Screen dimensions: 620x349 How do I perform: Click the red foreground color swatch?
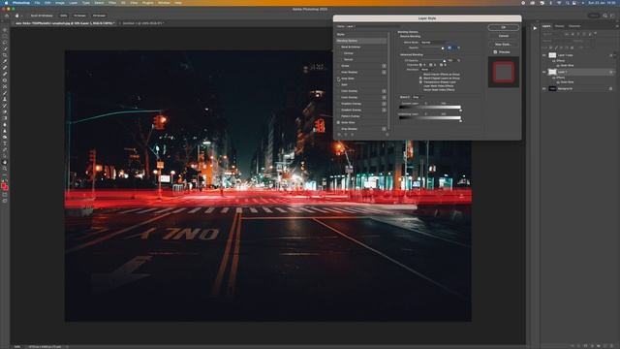pos(4,185)
